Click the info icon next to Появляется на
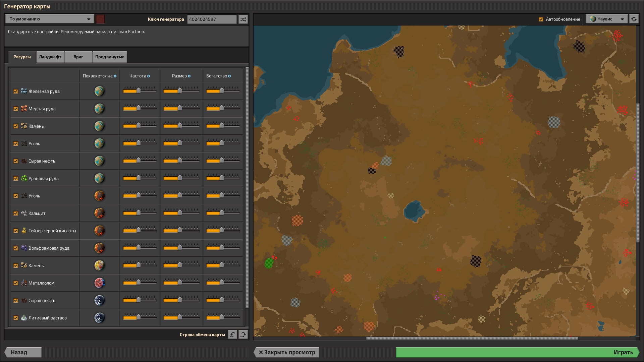 pos(115,76)
